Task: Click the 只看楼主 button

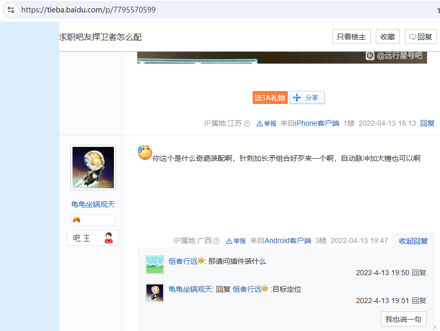Action: pos(351,37)
